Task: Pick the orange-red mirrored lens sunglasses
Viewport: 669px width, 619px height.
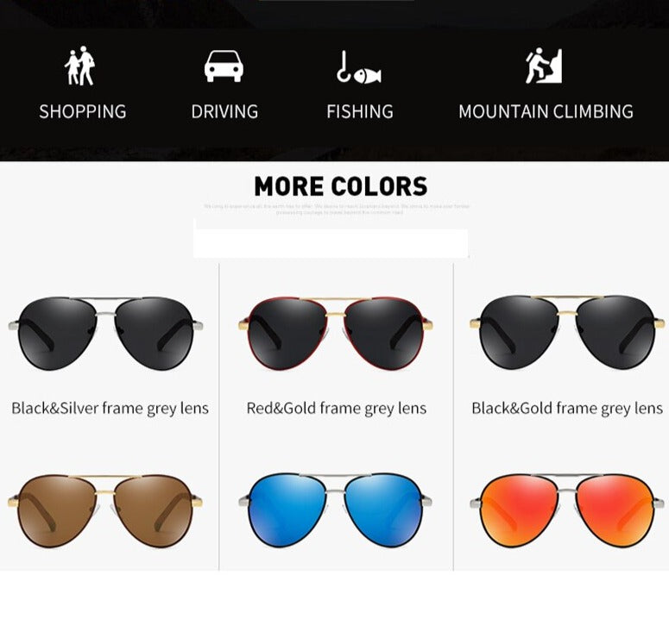Action: 567,510
